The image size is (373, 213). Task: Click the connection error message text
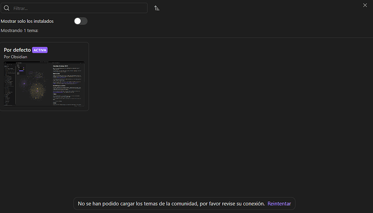click(x=171, y=204)
